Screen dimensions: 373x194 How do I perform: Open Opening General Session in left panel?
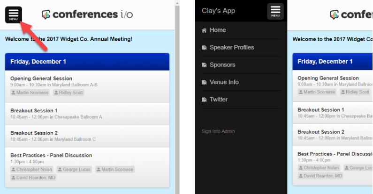point(41,79)
